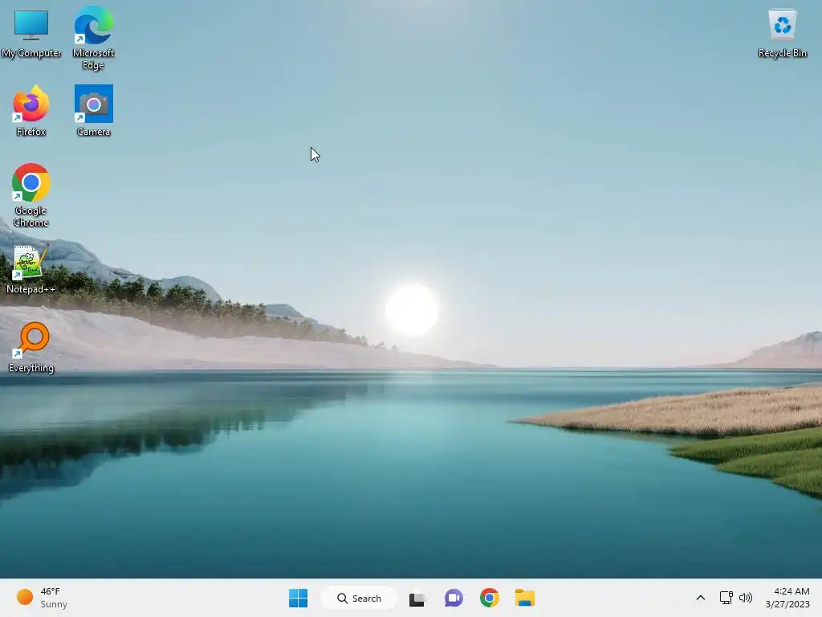
Task: Open network settings from the system tray
Action: coord(726,598)
